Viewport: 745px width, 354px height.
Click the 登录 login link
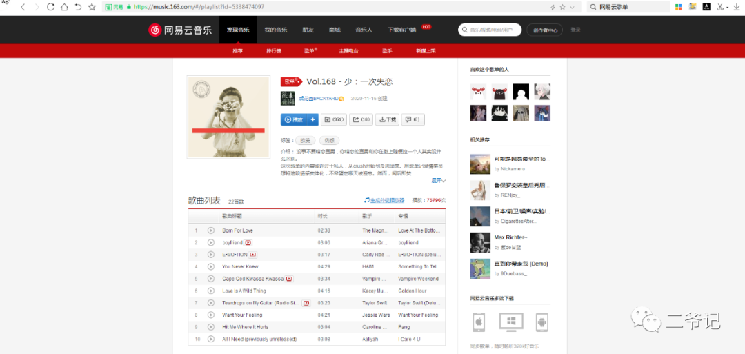click(575, 30)
